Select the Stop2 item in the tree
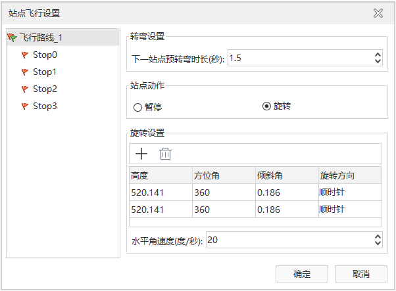 (x=45, y=89)
